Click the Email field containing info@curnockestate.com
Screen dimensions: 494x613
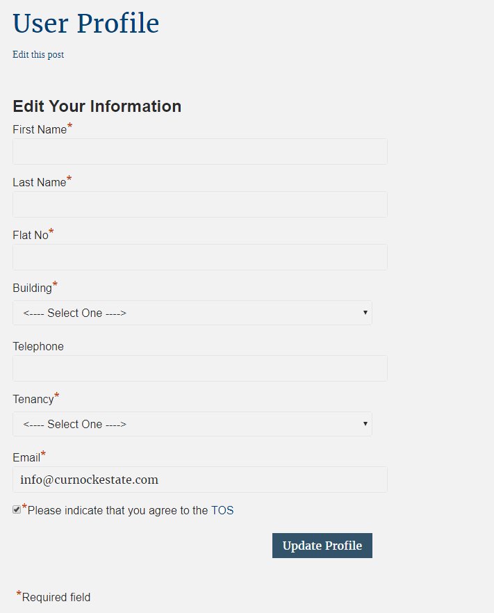(199, 480)
